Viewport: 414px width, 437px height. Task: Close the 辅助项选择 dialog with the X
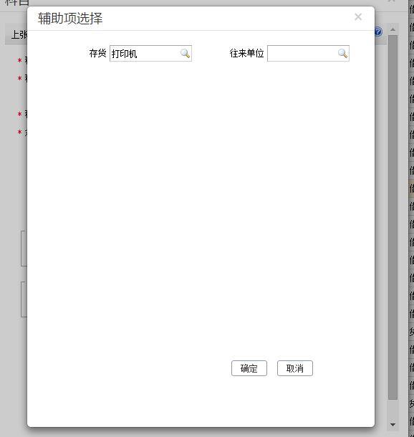(358, 17)
